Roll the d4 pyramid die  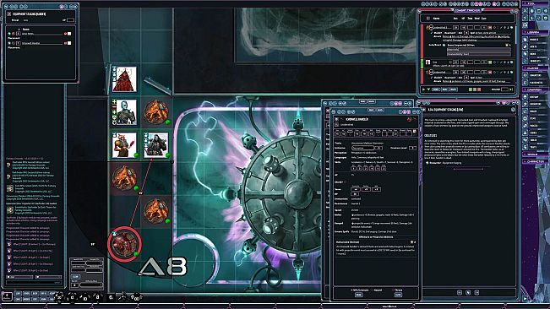click(x=123, y=296)
